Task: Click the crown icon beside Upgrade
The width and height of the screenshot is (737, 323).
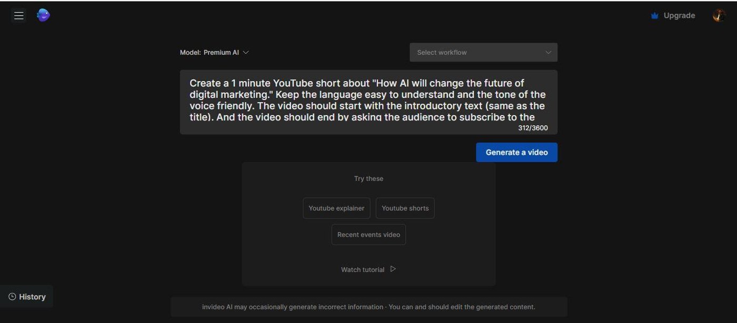Action: pos(654,16)
